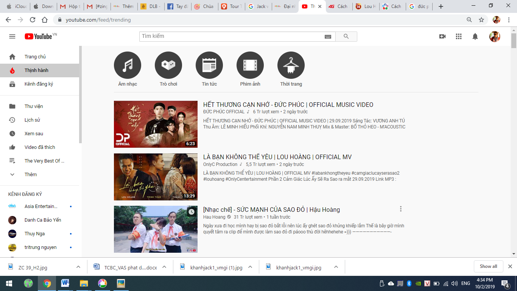Screen dimensions: 517x291
Task: Add Hậu Hoàng video to Watch Later
Action: 192,212
